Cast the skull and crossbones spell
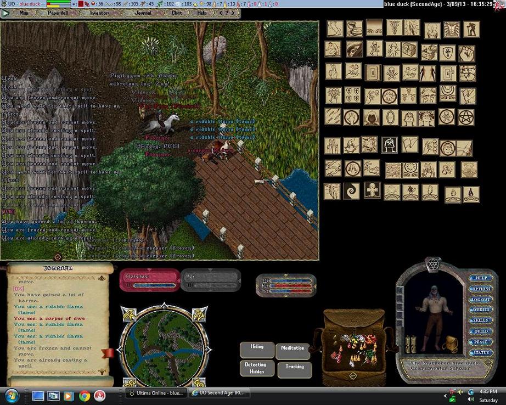 [x=391, y=72]
